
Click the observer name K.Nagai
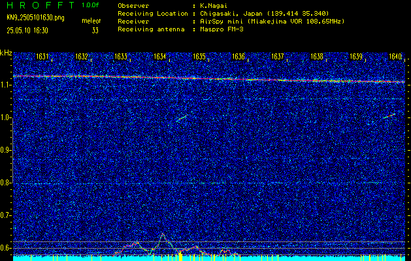click(x=212, y=5)
